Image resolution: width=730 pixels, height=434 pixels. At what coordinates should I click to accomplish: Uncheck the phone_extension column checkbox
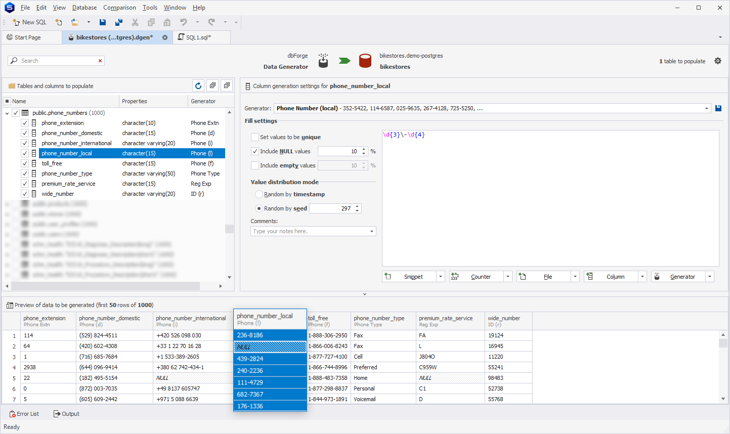click(25, 123)
